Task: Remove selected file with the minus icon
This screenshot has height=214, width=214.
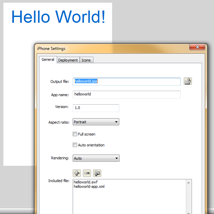Action: pos(87,173)
